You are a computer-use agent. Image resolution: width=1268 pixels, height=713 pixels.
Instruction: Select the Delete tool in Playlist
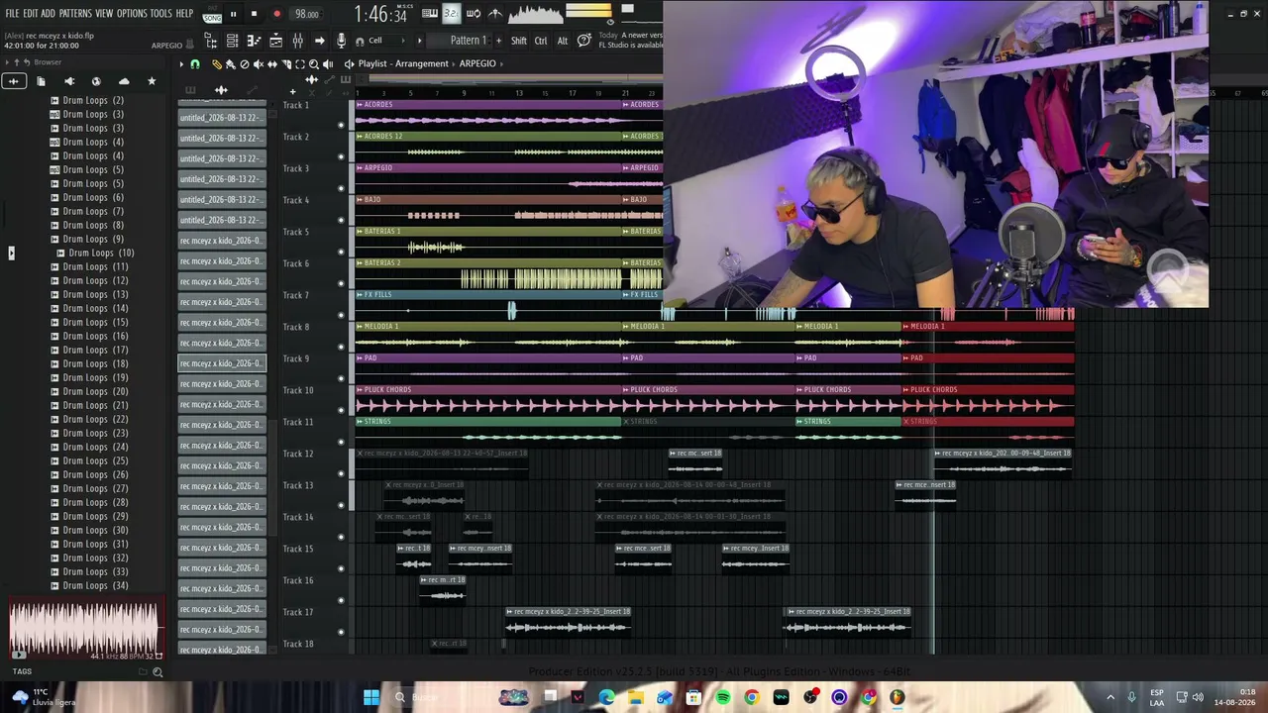(245, 64)
